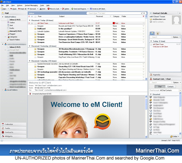Open the Widgets section

point(13,136)
